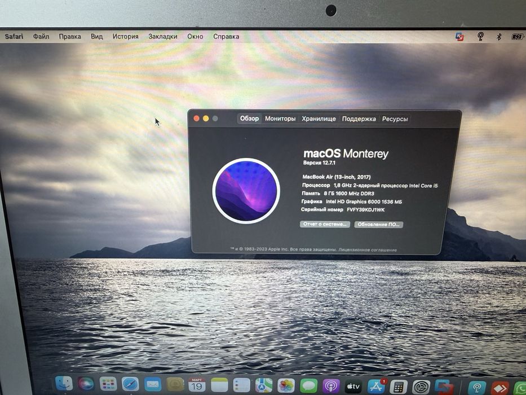
Task: Switch to the Хранилище tab
Action: [x=319, y=118]
